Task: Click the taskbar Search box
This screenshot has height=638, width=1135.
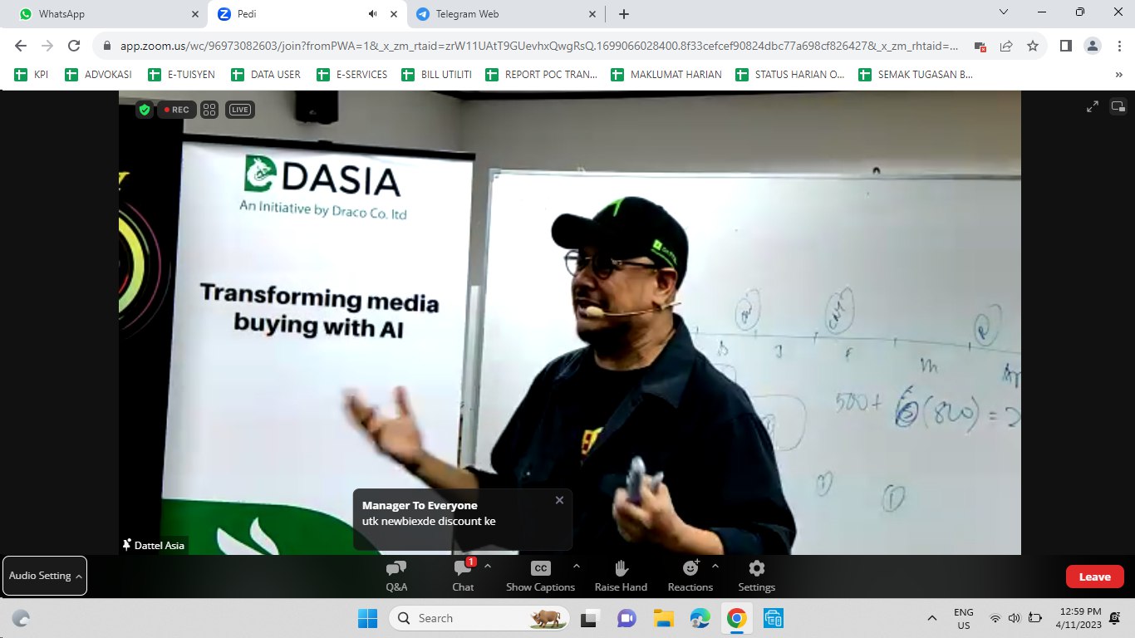Action: point(479,618)
